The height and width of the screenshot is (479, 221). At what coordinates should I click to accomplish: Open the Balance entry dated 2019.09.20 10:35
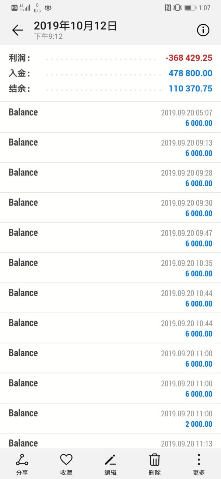pos(110,268)
